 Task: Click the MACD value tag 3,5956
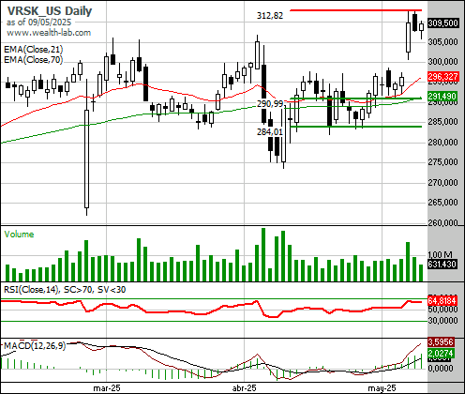point(441,341)
